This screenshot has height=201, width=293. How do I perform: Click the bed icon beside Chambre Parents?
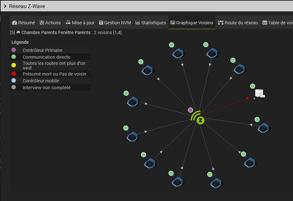(x=18, y=32)
